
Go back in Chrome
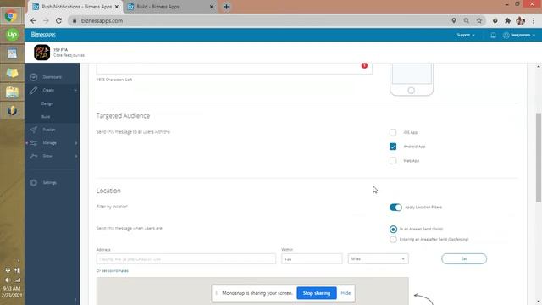[x=33, y=20]
